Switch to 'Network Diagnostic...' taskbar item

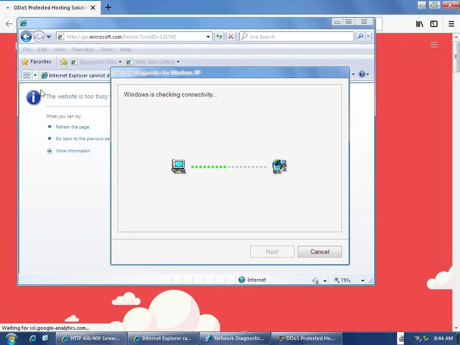pos(235,338)
